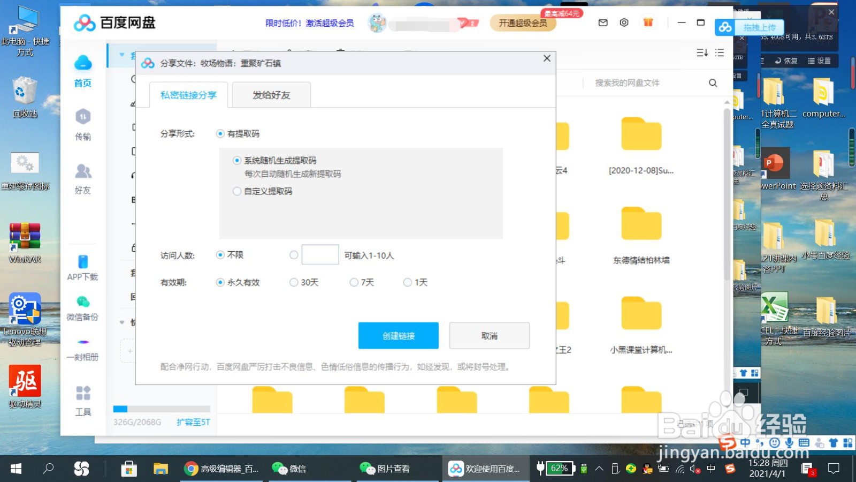Viewport: 856px width, 482px height.
Task: Collapse the expanded folder tree in sidebar
Action: click(121, 55)
